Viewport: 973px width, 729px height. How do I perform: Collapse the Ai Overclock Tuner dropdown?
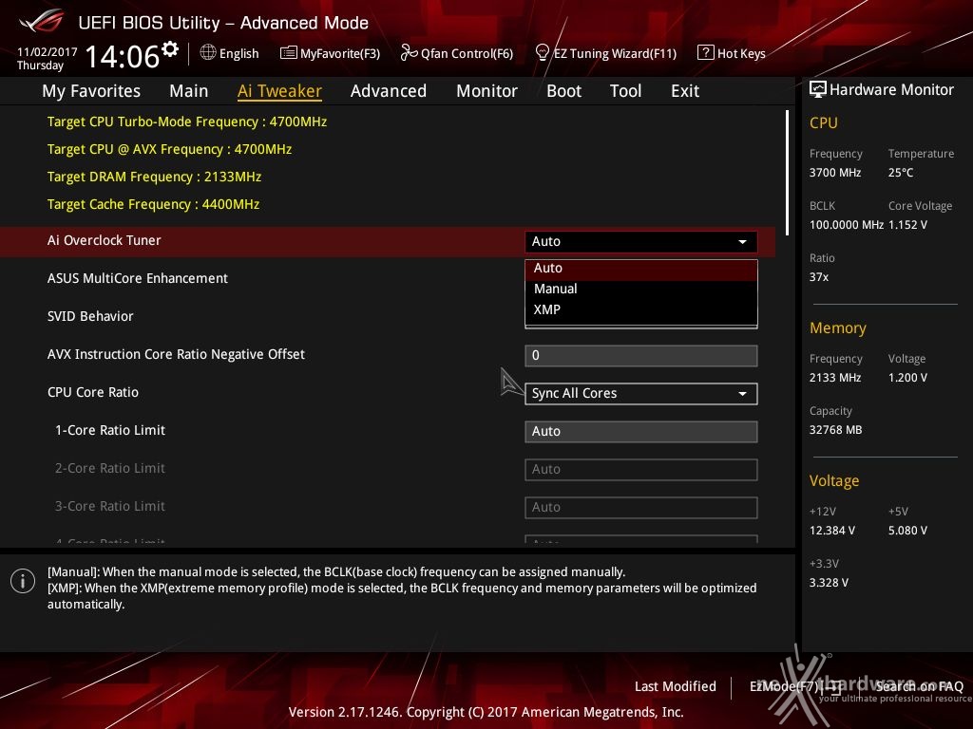641,241
